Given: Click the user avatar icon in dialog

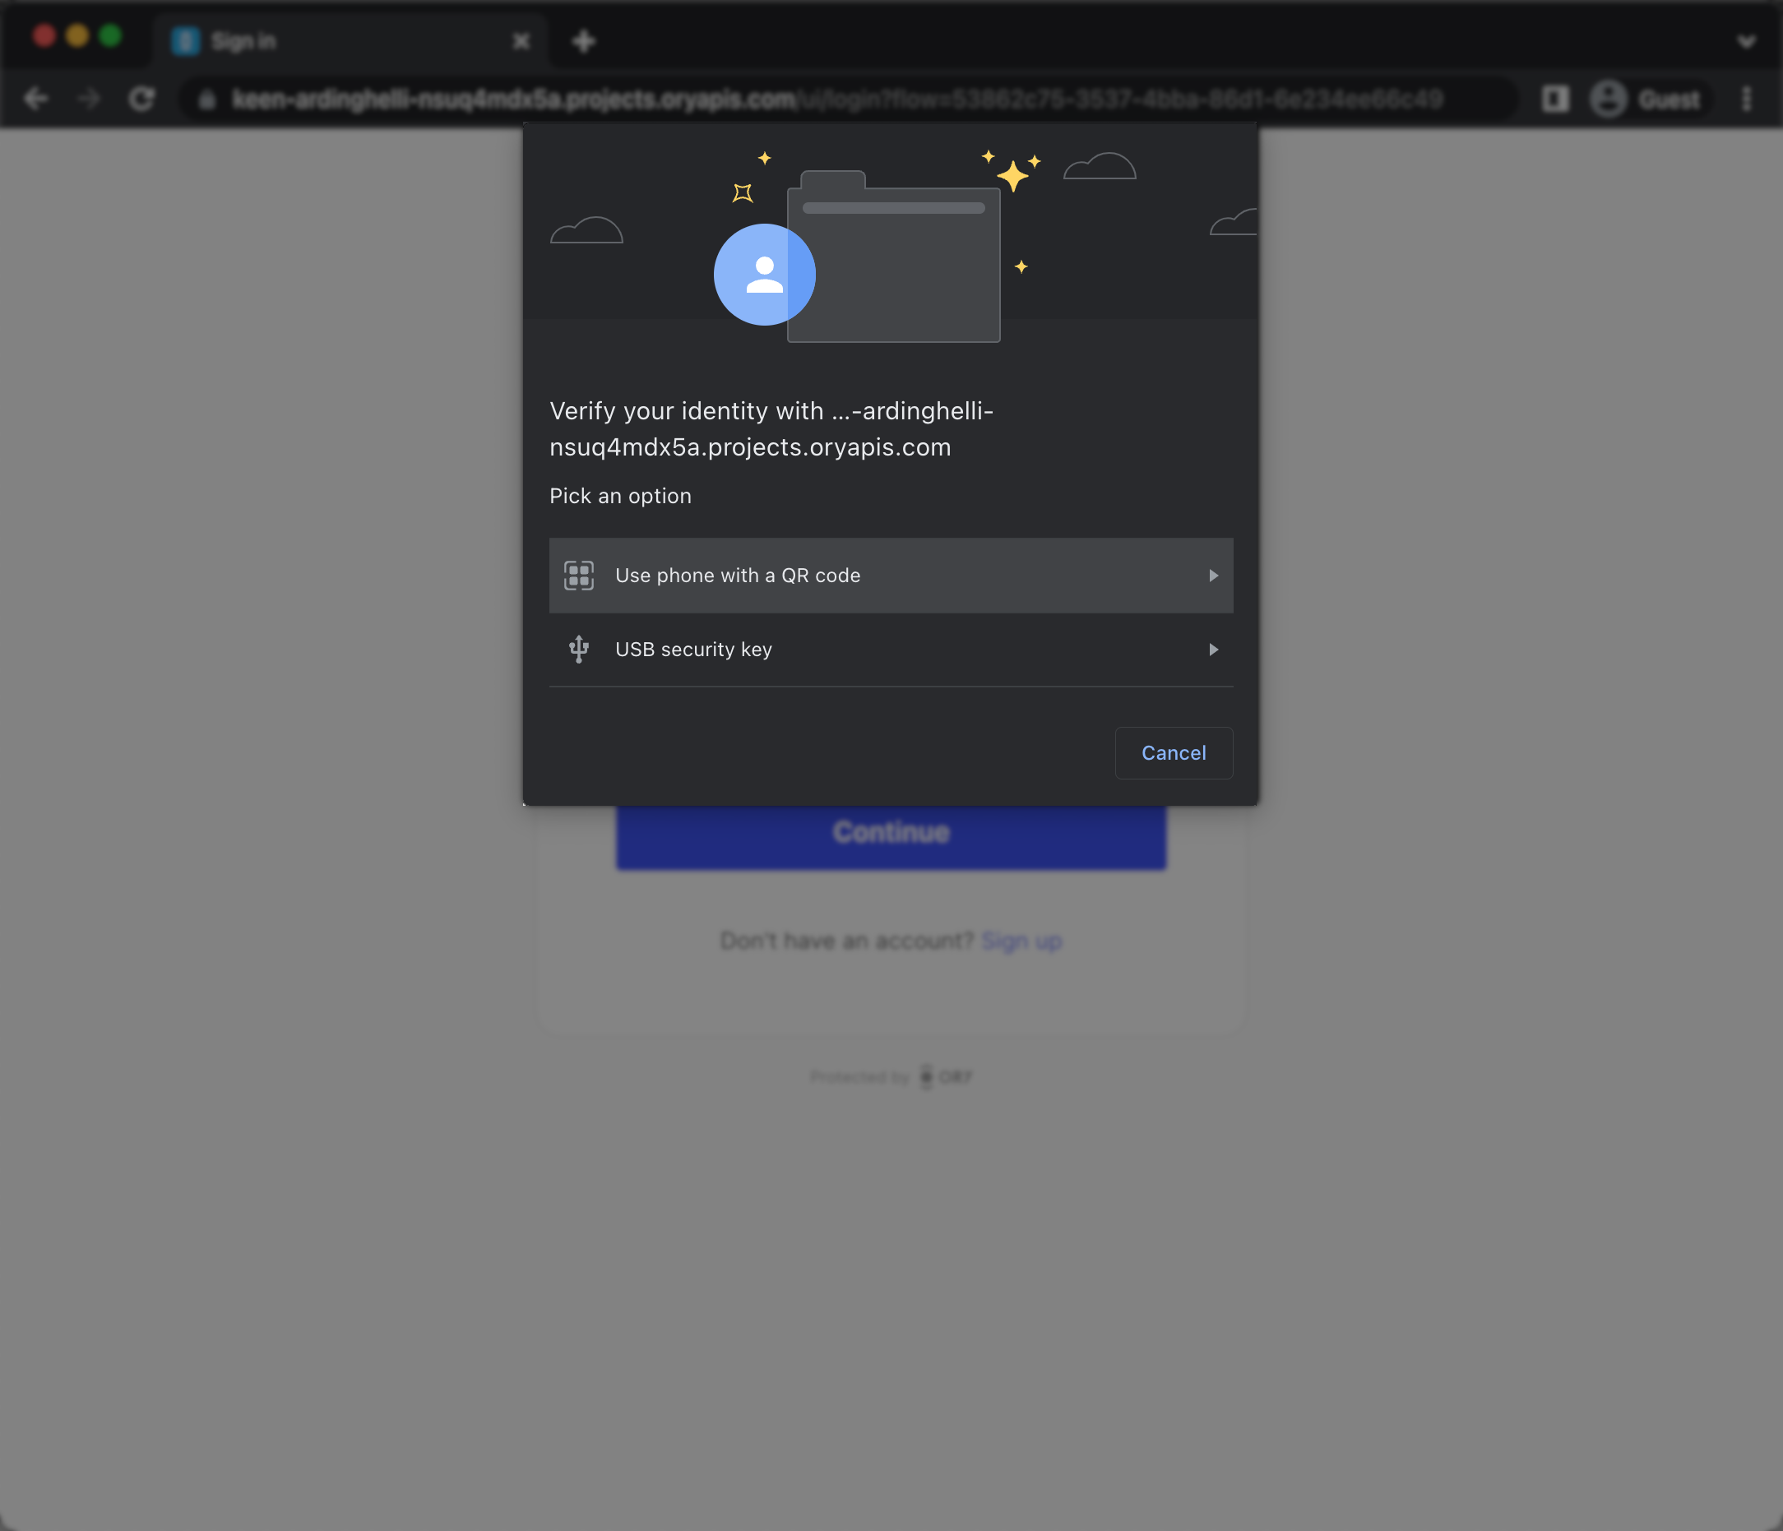Looking at the screenshot, I should (764, 273).
